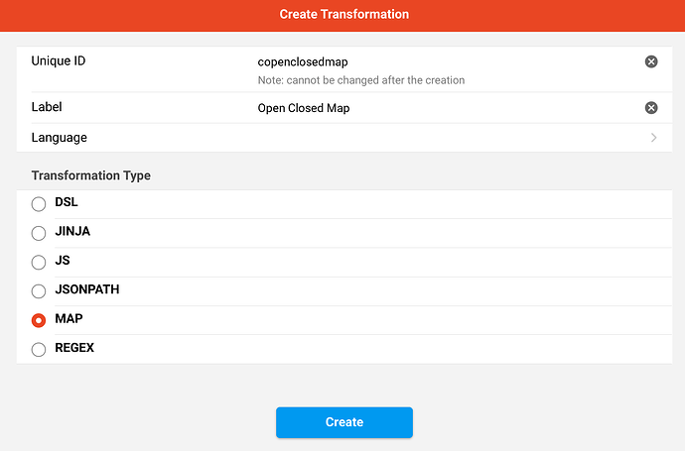Clear the Unique ID field with the X icon
This screenshot has height=451, width=685.
pos(651,61)
